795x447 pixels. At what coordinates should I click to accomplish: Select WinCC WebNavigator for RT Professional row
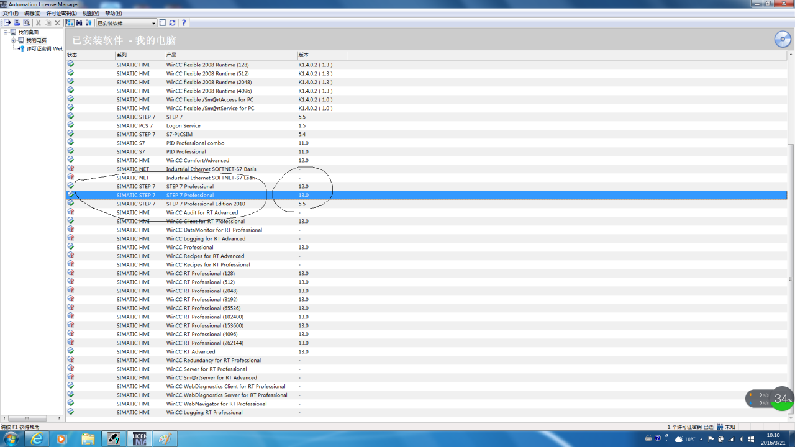click(426, 404)
